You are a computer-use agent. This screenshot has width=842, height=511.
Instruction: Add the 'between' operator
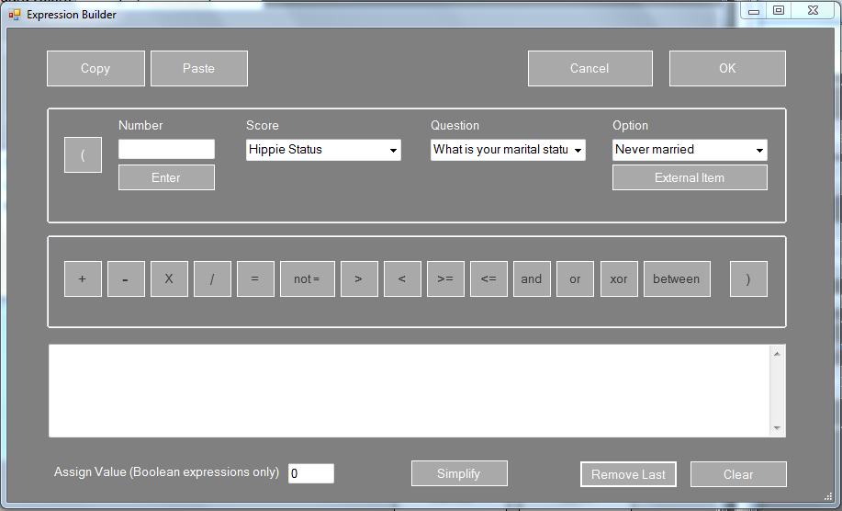point(677,279)
